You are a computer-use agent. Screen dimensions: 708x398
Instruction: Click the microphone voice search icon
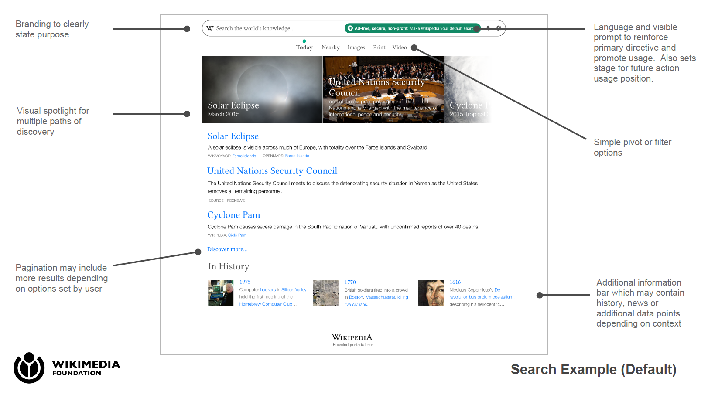coord(488,28)
